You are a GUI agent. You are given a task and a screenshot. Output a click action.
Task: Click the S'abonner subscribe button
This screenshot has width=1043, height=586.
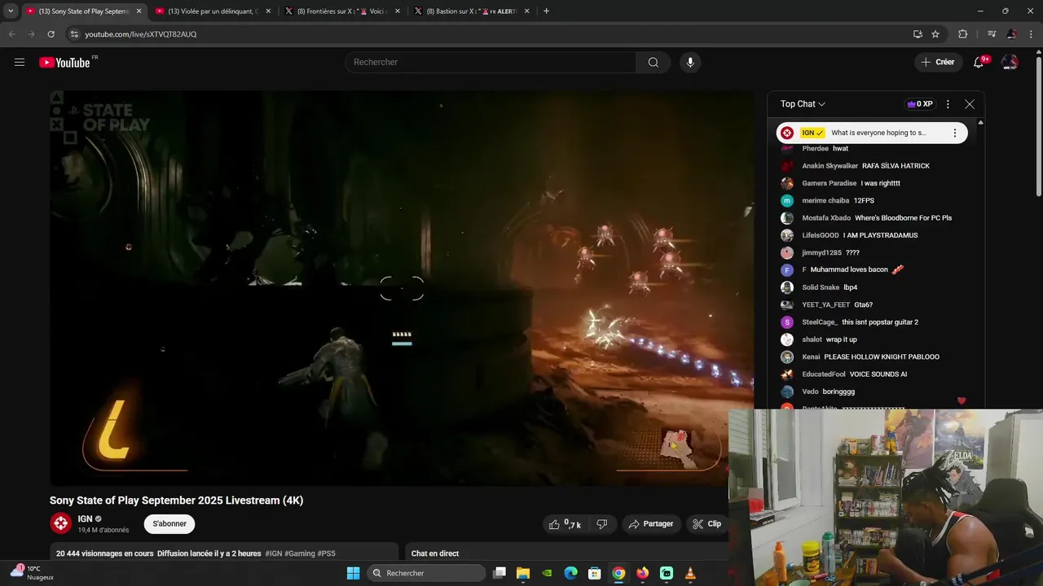click(169, 524)
